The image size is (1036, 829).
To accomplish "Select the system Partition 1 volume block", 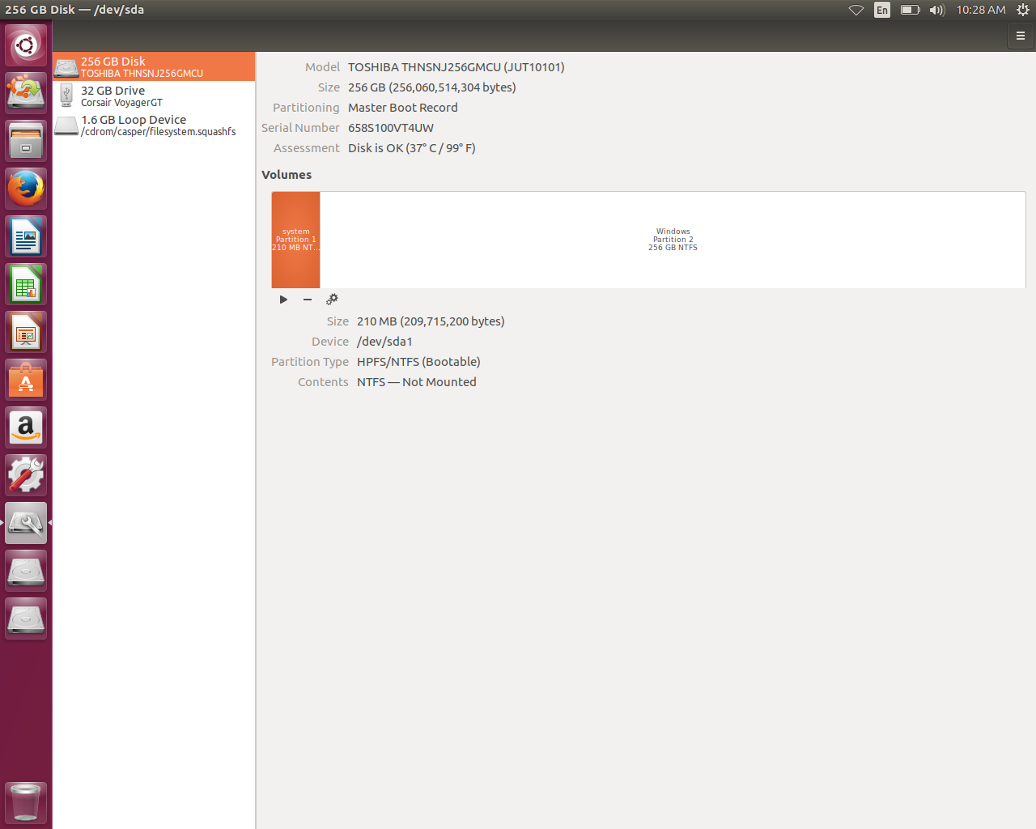I will coord(296,240).
